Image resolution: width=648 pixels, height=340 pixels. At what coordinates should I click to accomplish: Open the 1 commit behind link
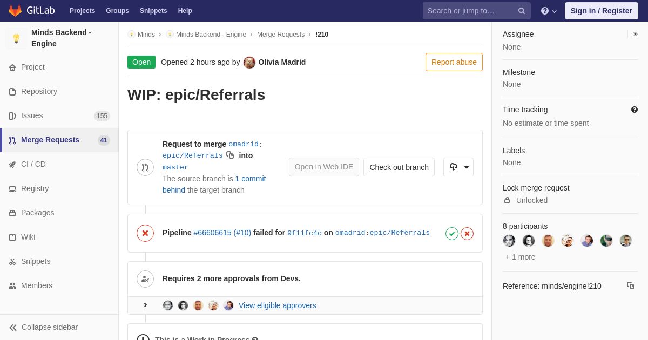click(250, 179)
